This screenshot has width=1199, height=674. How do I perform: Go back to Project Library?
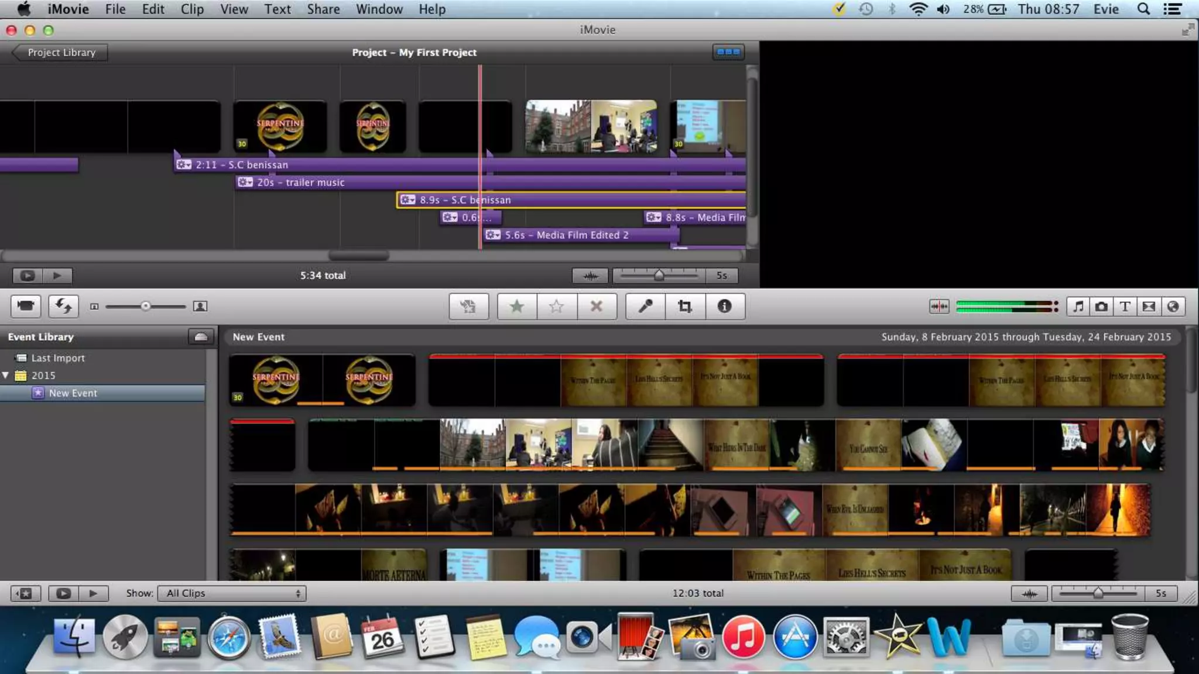60,52
